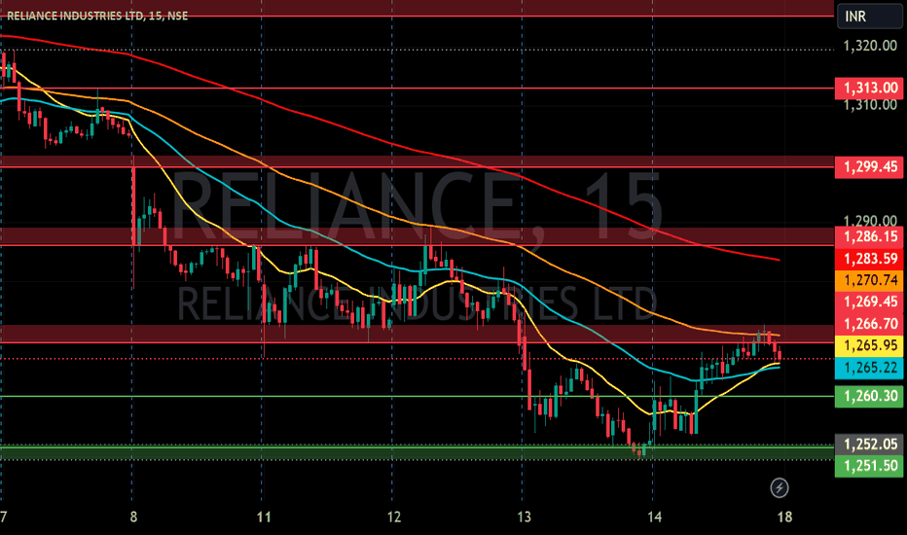Click the 1,320.00 price scale value
The width and height of the screenshot is (907, 535).
click(x=870, y=46)
